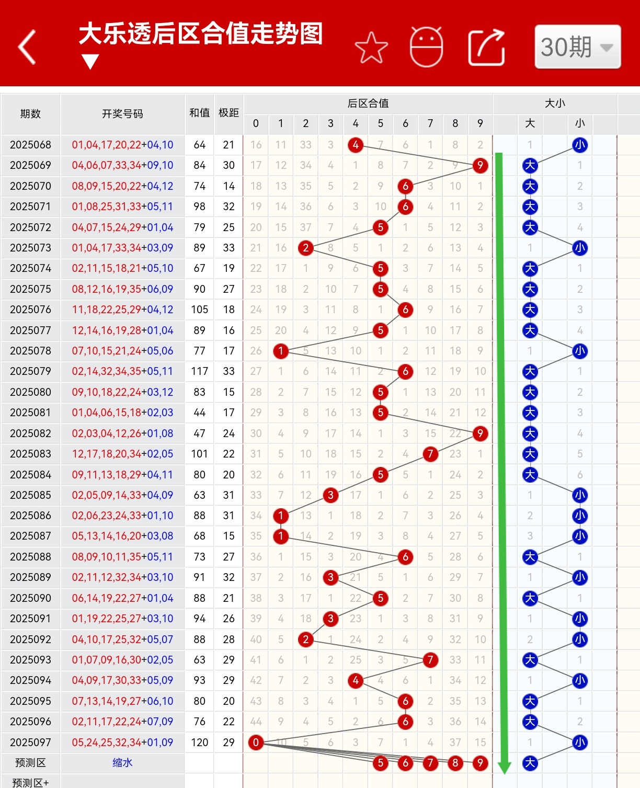
Task: Tap the 缩水 link in prediction row
Action: coord(122,763)
